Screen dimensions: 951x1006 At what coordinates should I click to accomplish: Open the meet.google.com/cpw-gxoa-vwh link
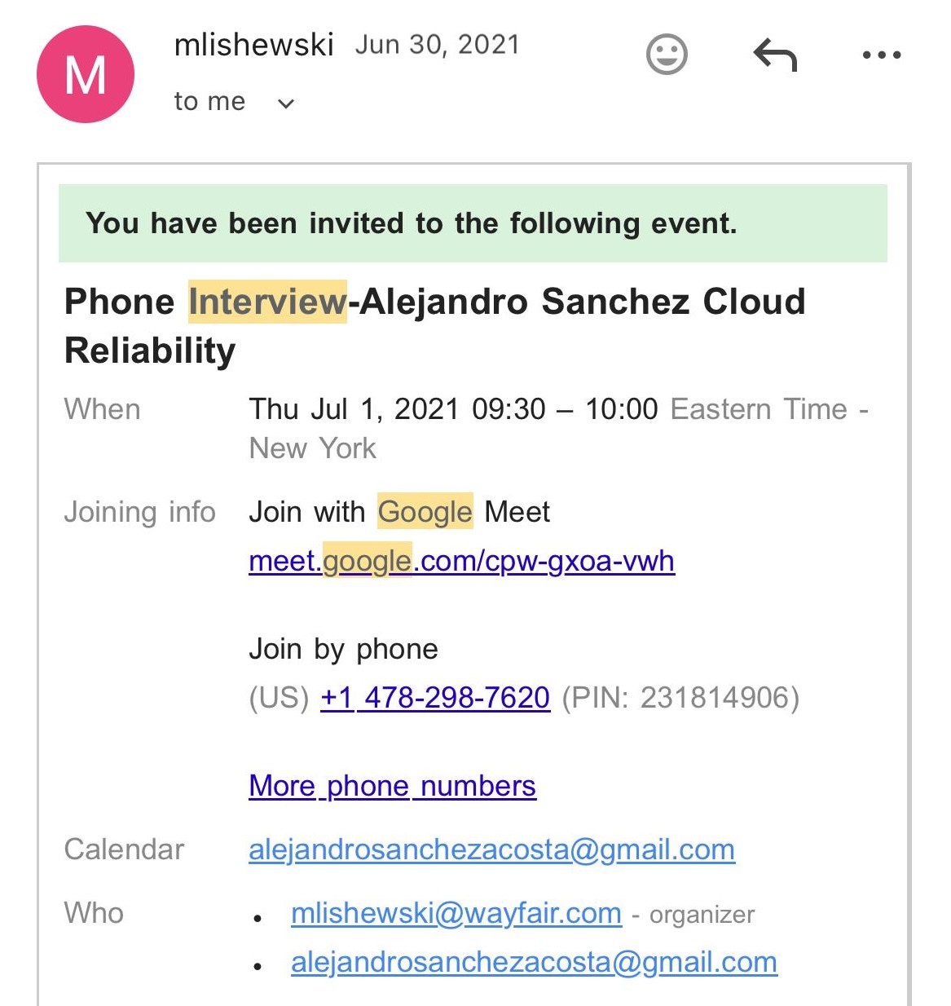461,561
